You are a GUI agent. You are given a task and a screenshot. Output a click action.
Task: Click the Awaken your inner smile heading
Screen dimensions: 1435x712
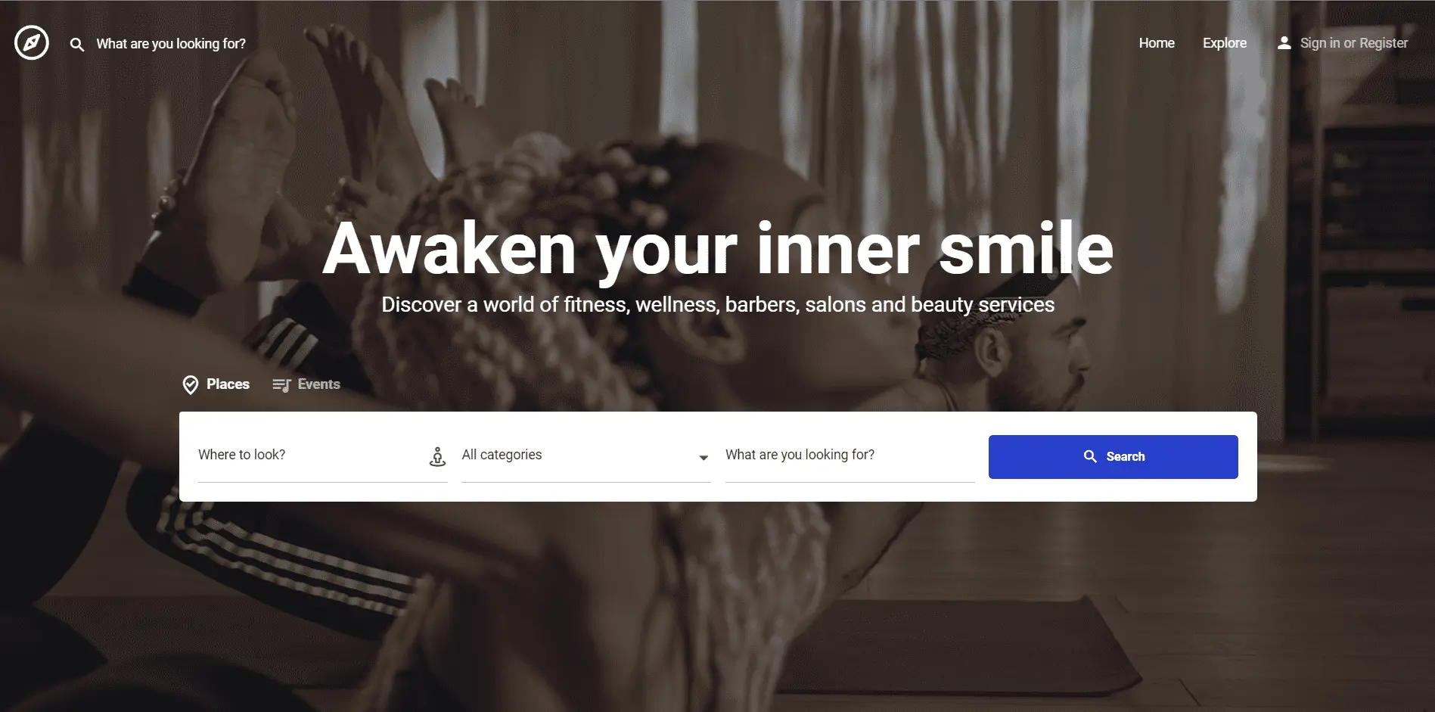click(718, 247)
